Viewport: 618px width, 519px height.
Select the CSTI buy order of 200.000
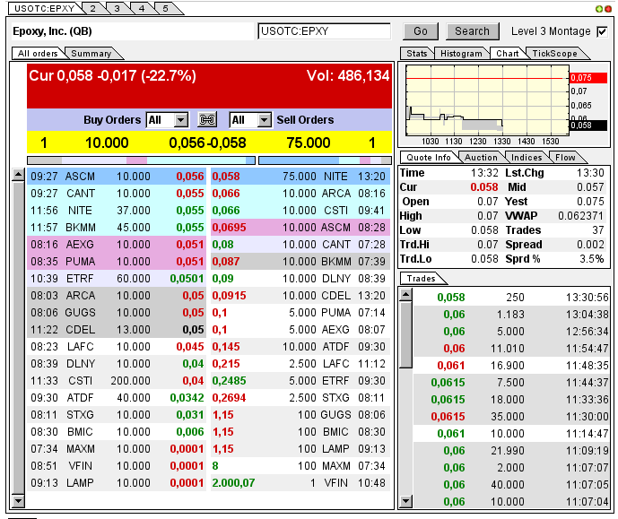coord(117,381)
